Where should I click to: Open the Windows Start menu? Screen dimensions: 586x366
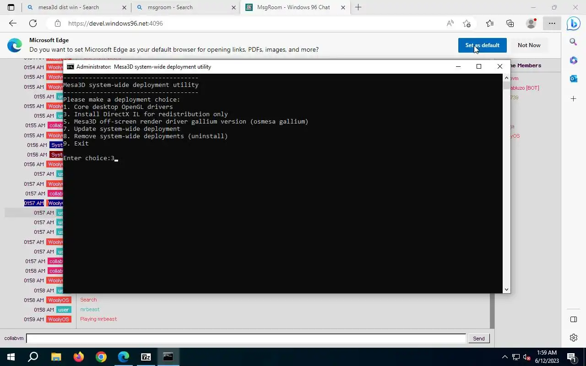pos(11,357)
